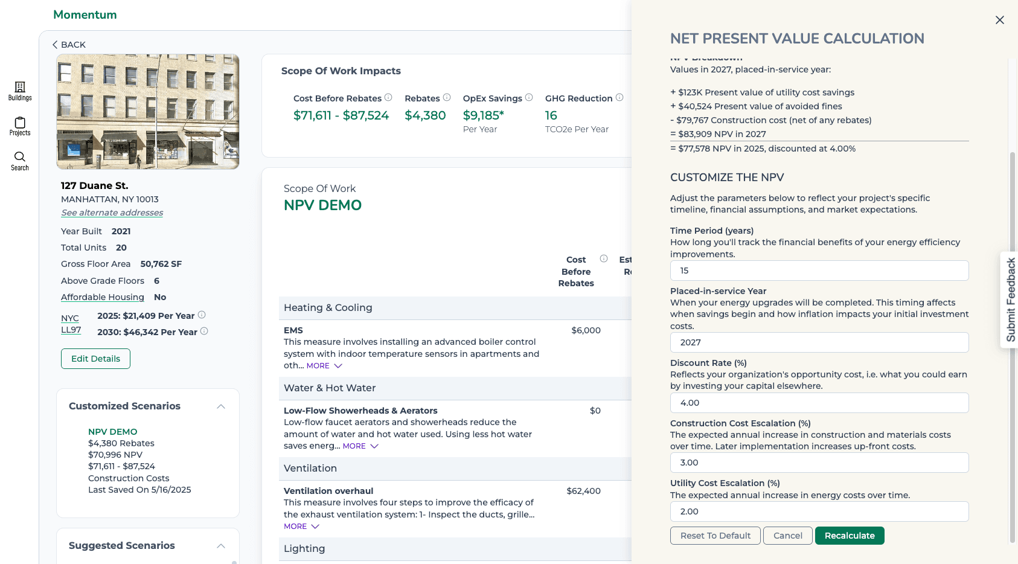Click info icon next to GHG Reduction
Viewport: 1018px width, 564px height.
click(x=619, y=97)
